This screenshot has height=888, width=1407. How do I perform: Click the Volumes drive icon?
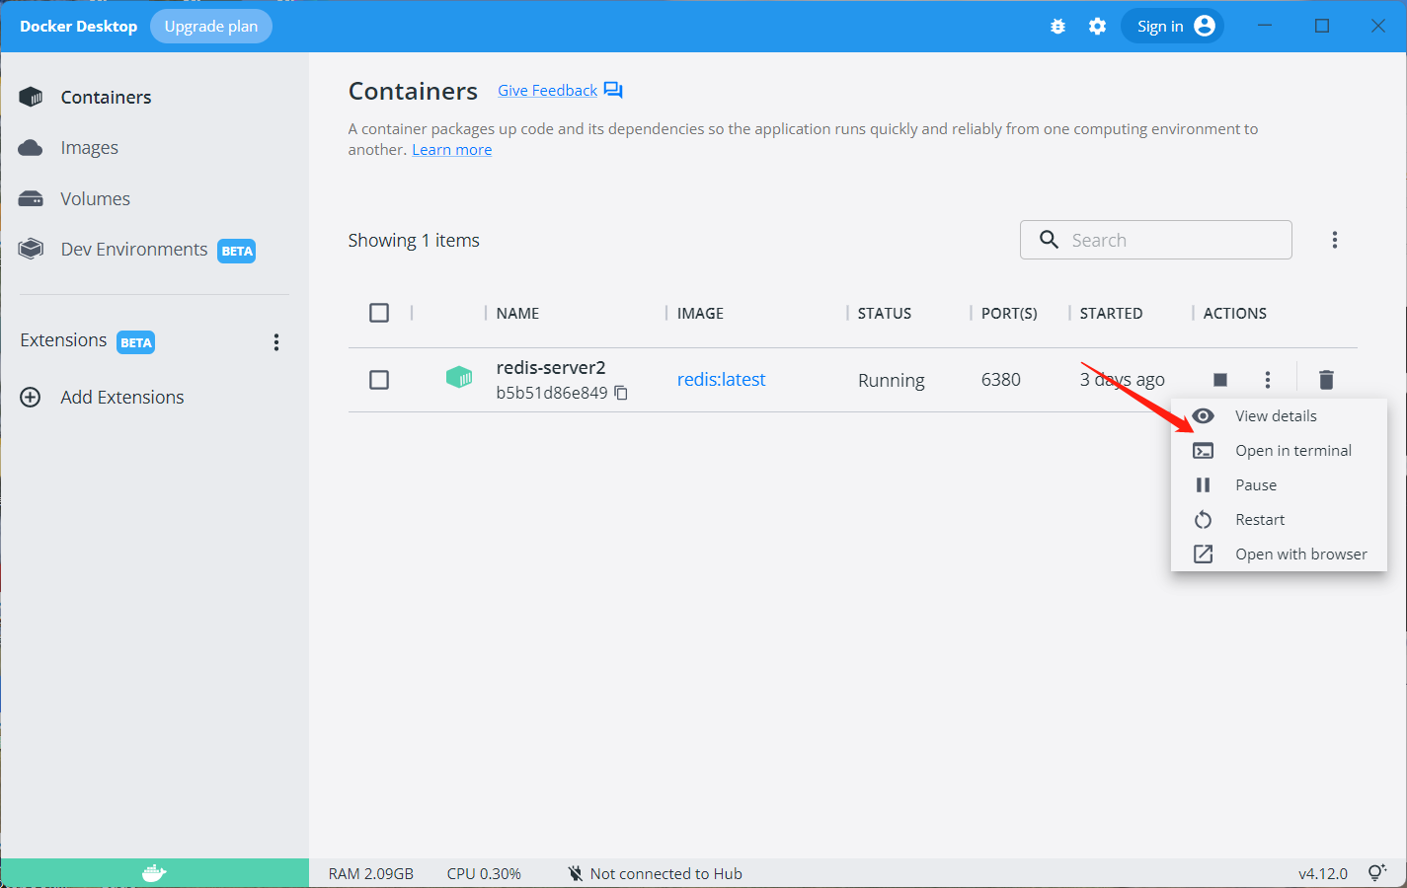click(x=31, y=198)
